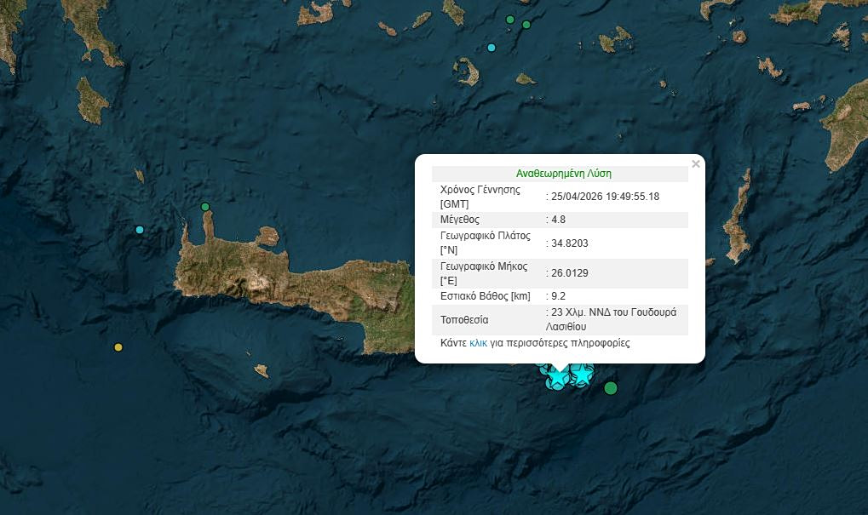868x515 pixels.
Task: Click the rightmost green marker at the top
Action: tap(526, 25)
